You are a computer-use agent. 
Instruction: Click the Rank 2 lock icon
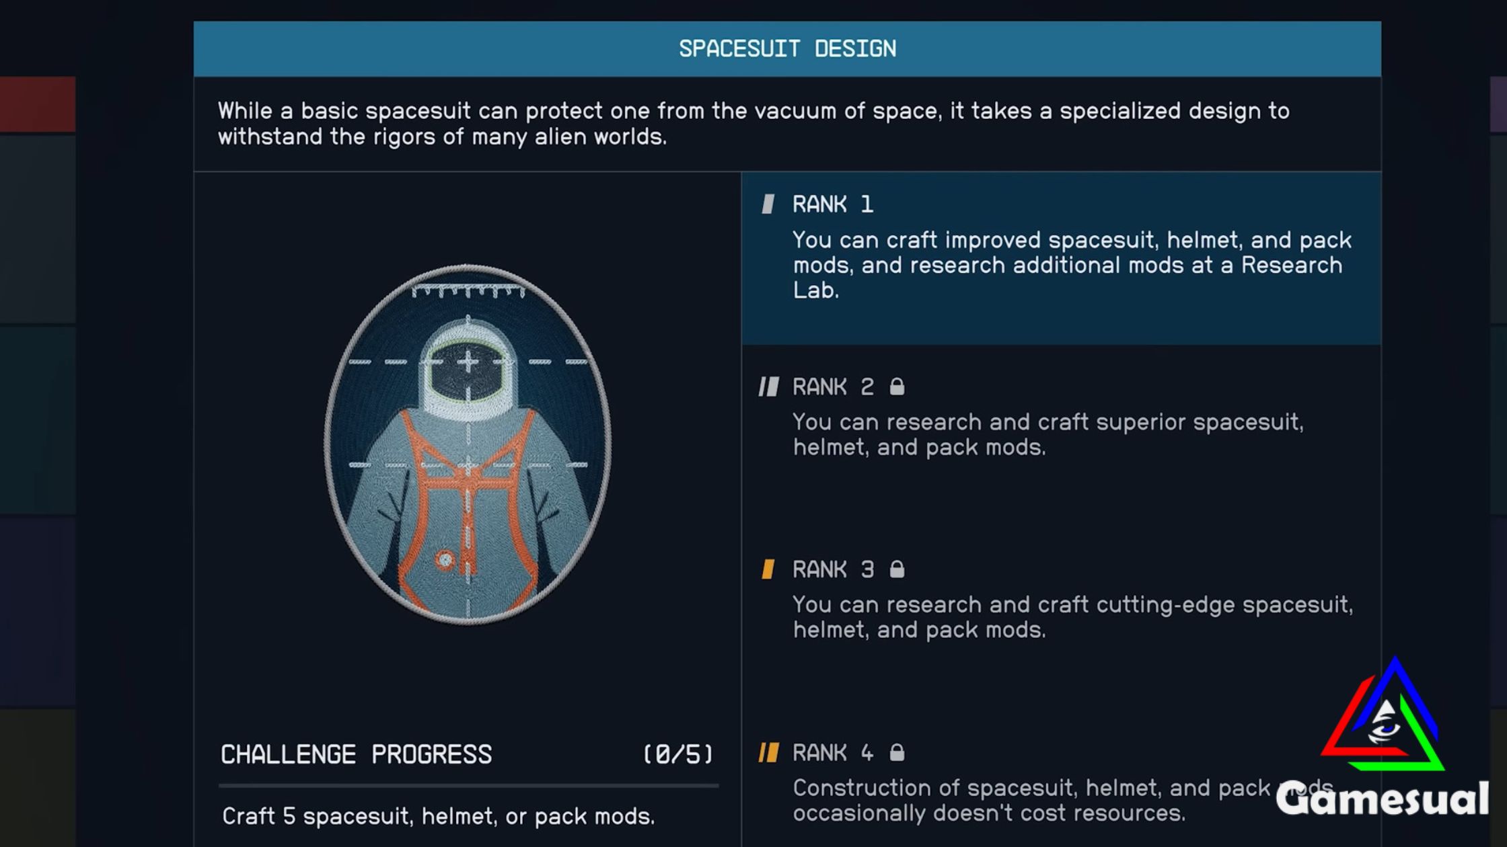click(x=896, y=386)
